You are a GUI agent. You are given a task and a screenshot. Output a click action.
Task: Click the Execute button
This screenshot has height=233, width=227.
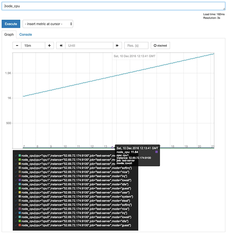click(x=11, y=24)
